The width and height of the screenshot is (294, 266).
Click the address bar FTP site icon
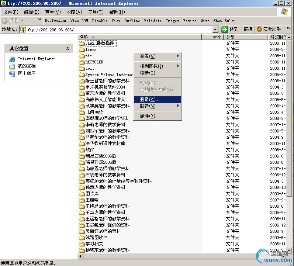pyautogui.click(x=23, y=30)
